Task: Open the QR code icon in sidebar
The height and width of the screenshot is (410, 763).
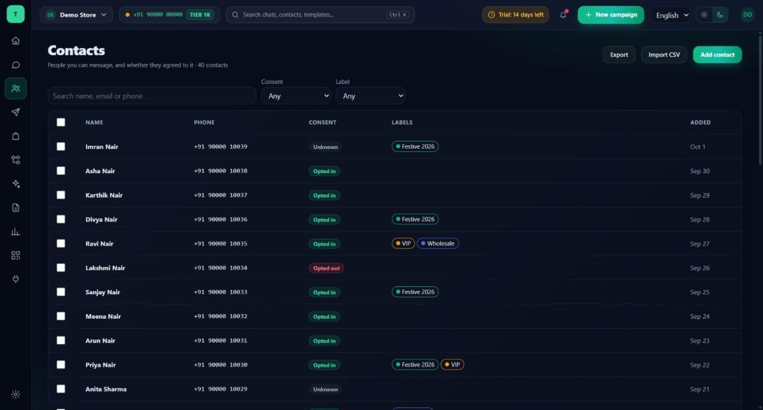Action: (16, 255)
